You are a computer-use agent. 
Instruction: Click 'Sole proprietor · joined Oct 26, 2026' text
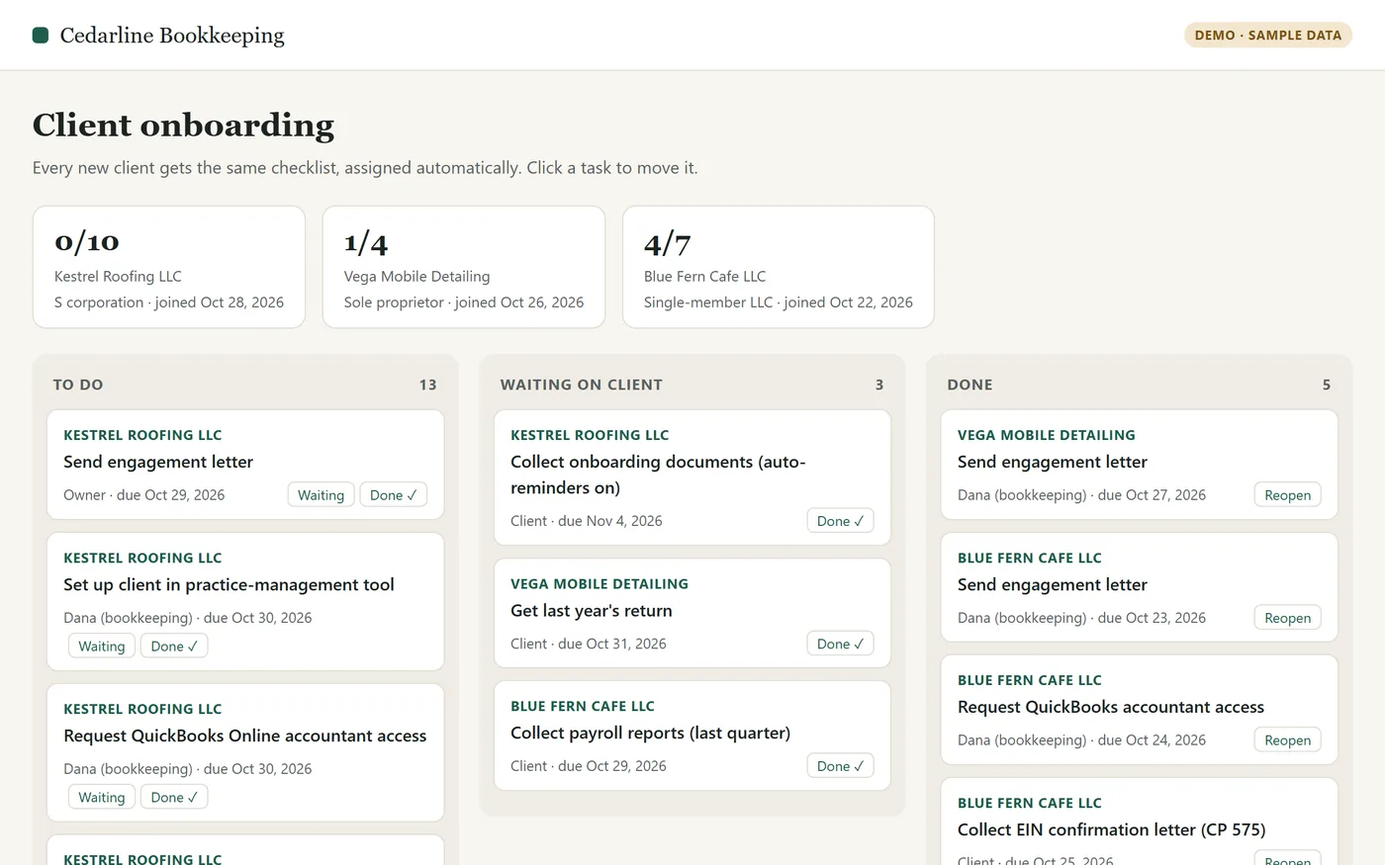click(464, 303)
